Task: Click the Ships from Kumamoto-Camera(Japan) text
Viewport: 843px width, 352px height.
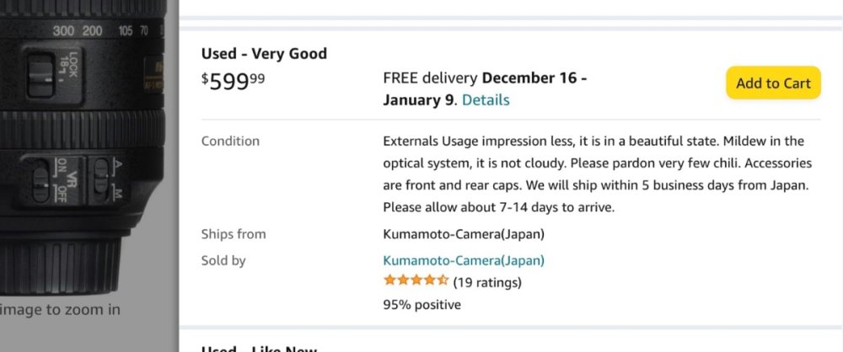Action: (464, 234)
